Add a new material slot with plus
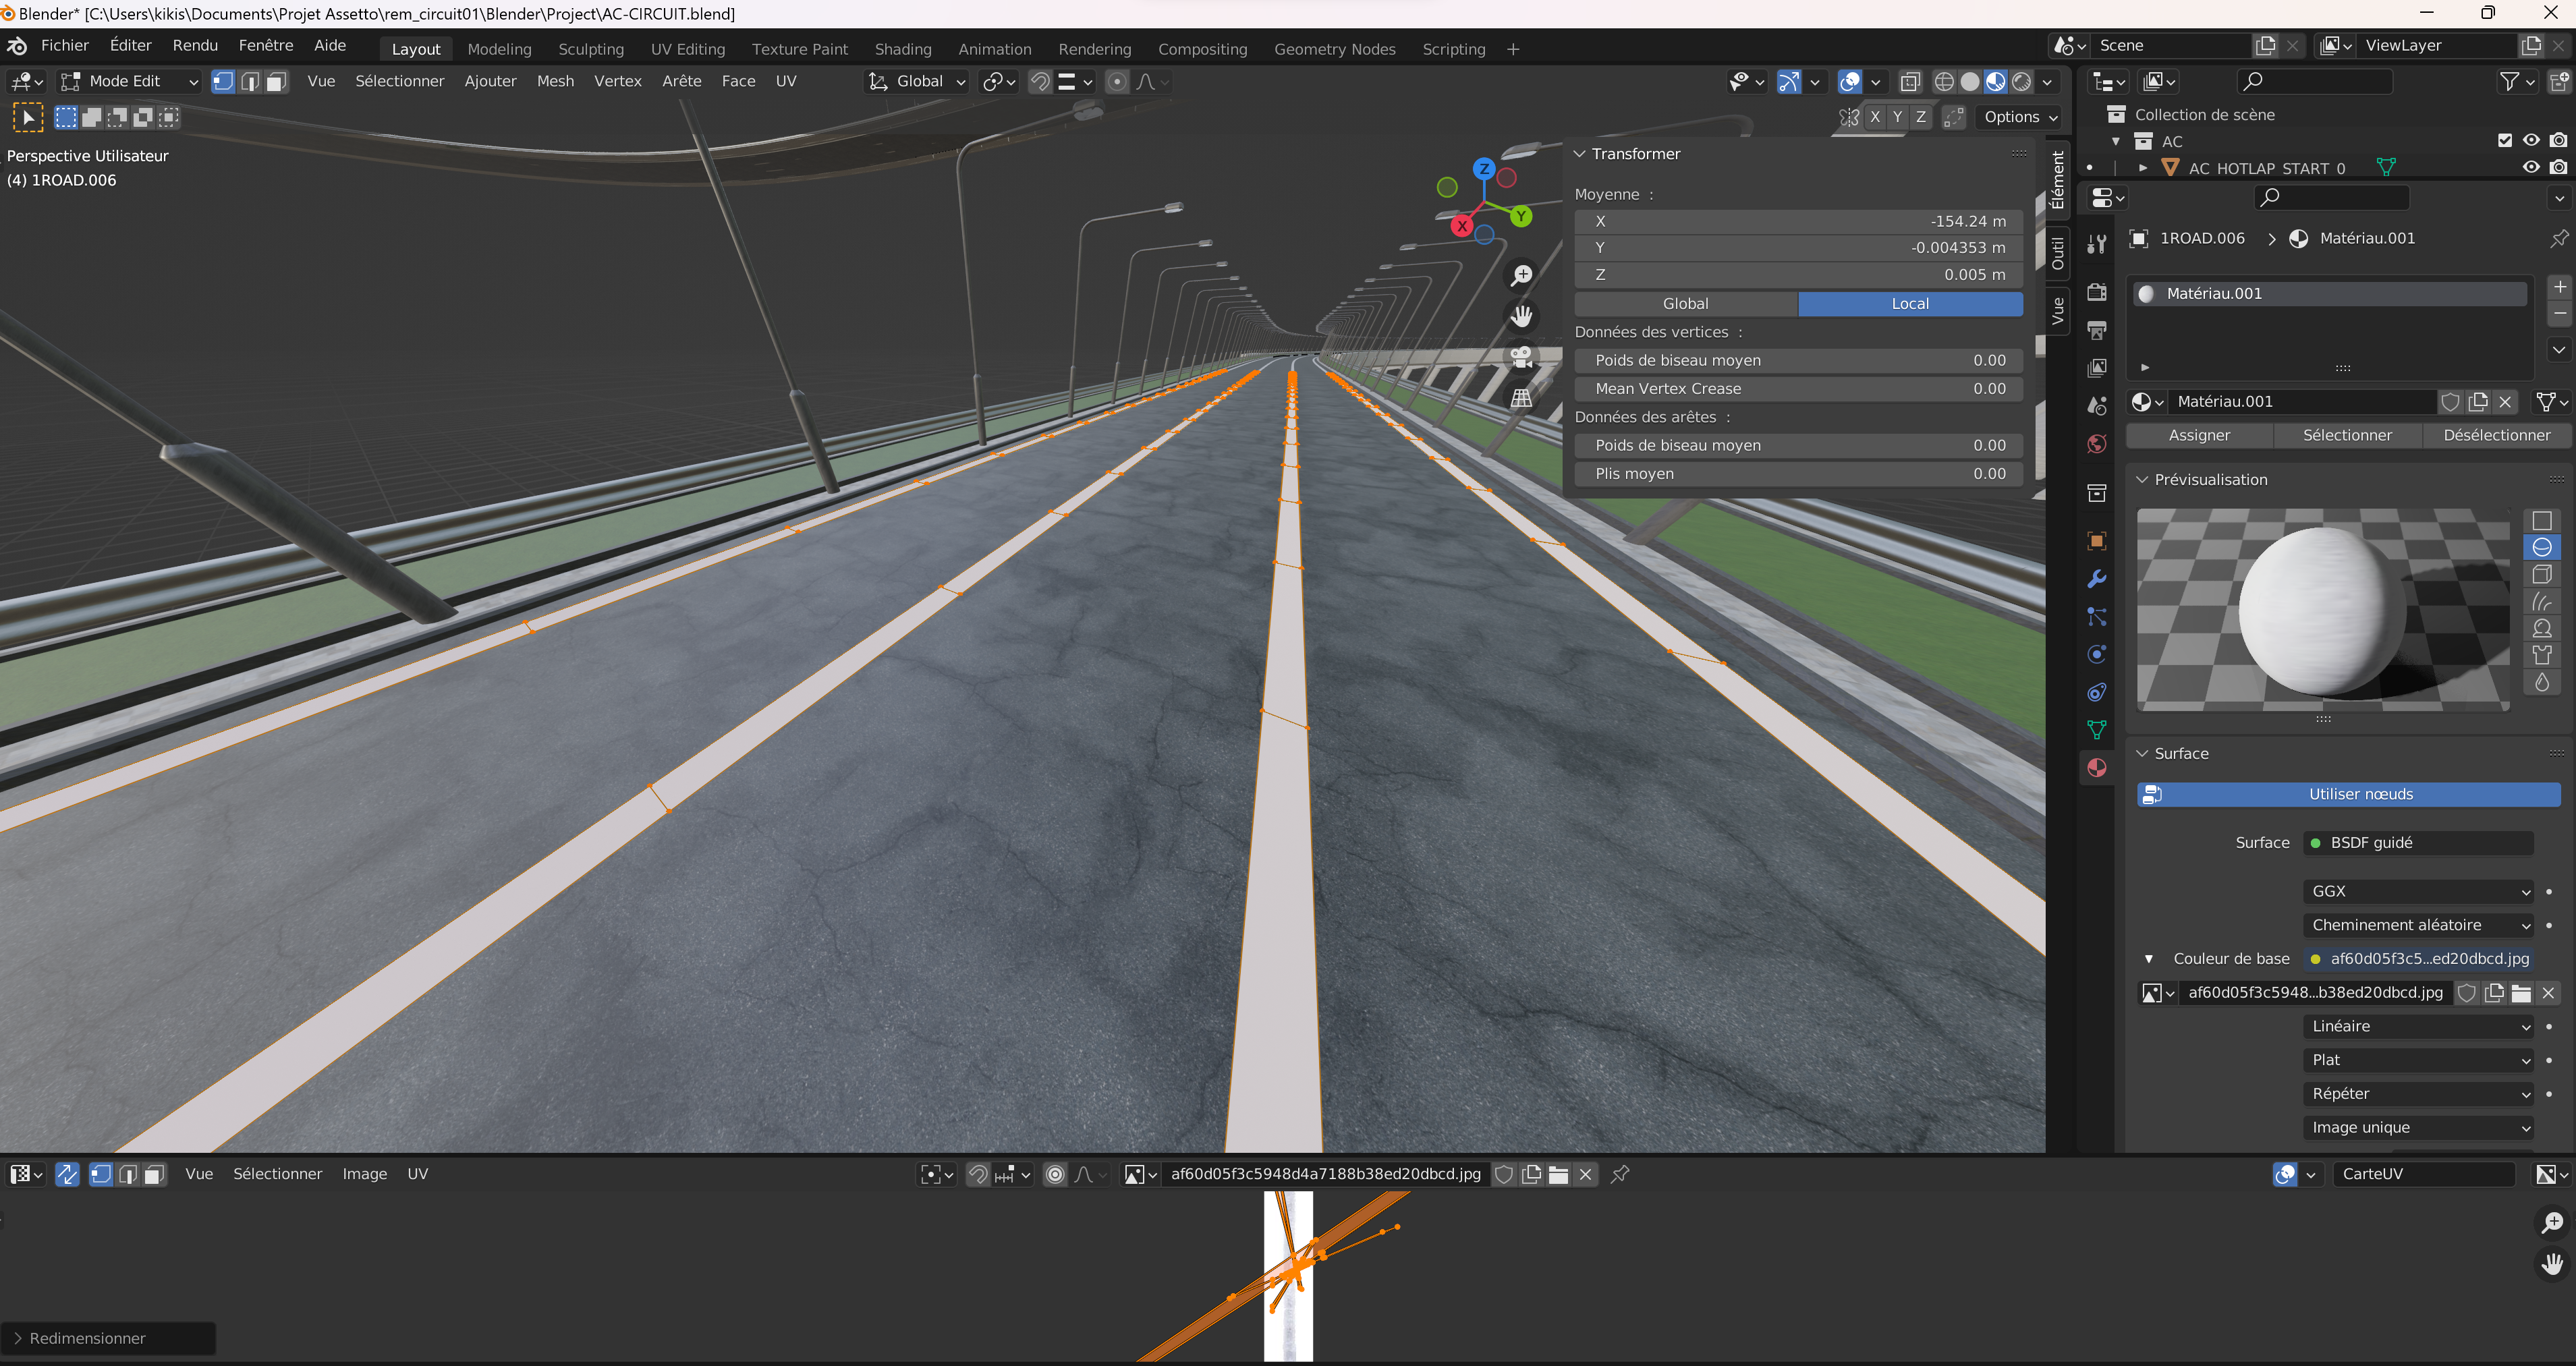The height and width of the screenshot is (1366, 2576). pos(2560,287)
